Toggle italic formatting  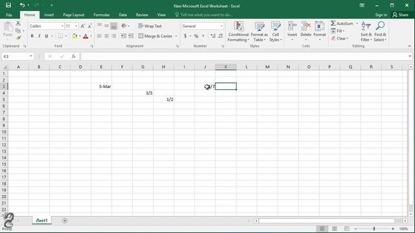(x=39, y=36)
